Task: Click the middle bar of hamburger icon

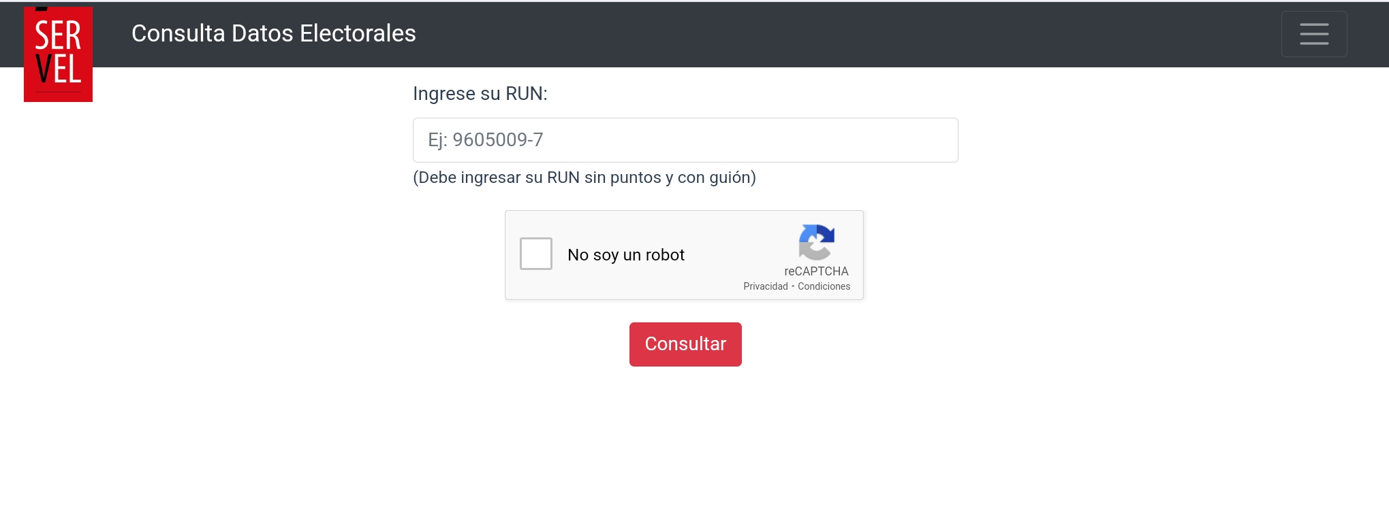Action: click(x=1314, y=34)
